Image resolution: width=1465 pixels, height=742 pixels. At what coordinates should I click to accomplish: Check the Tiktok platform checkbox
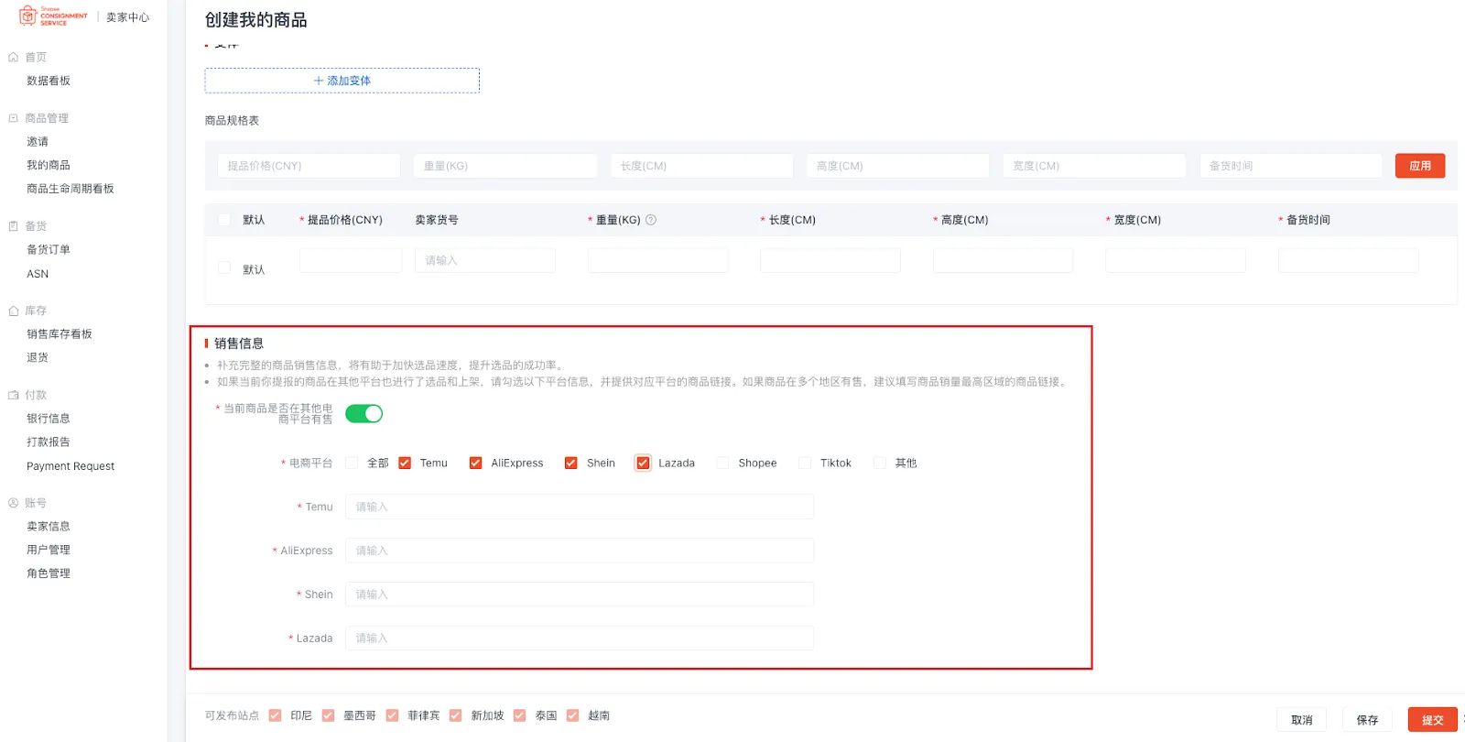pos(805,463)
